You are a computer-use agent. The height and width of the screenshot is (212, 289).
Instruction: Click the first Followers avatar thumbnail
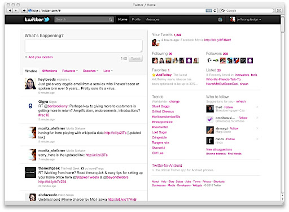pos(209,60)
